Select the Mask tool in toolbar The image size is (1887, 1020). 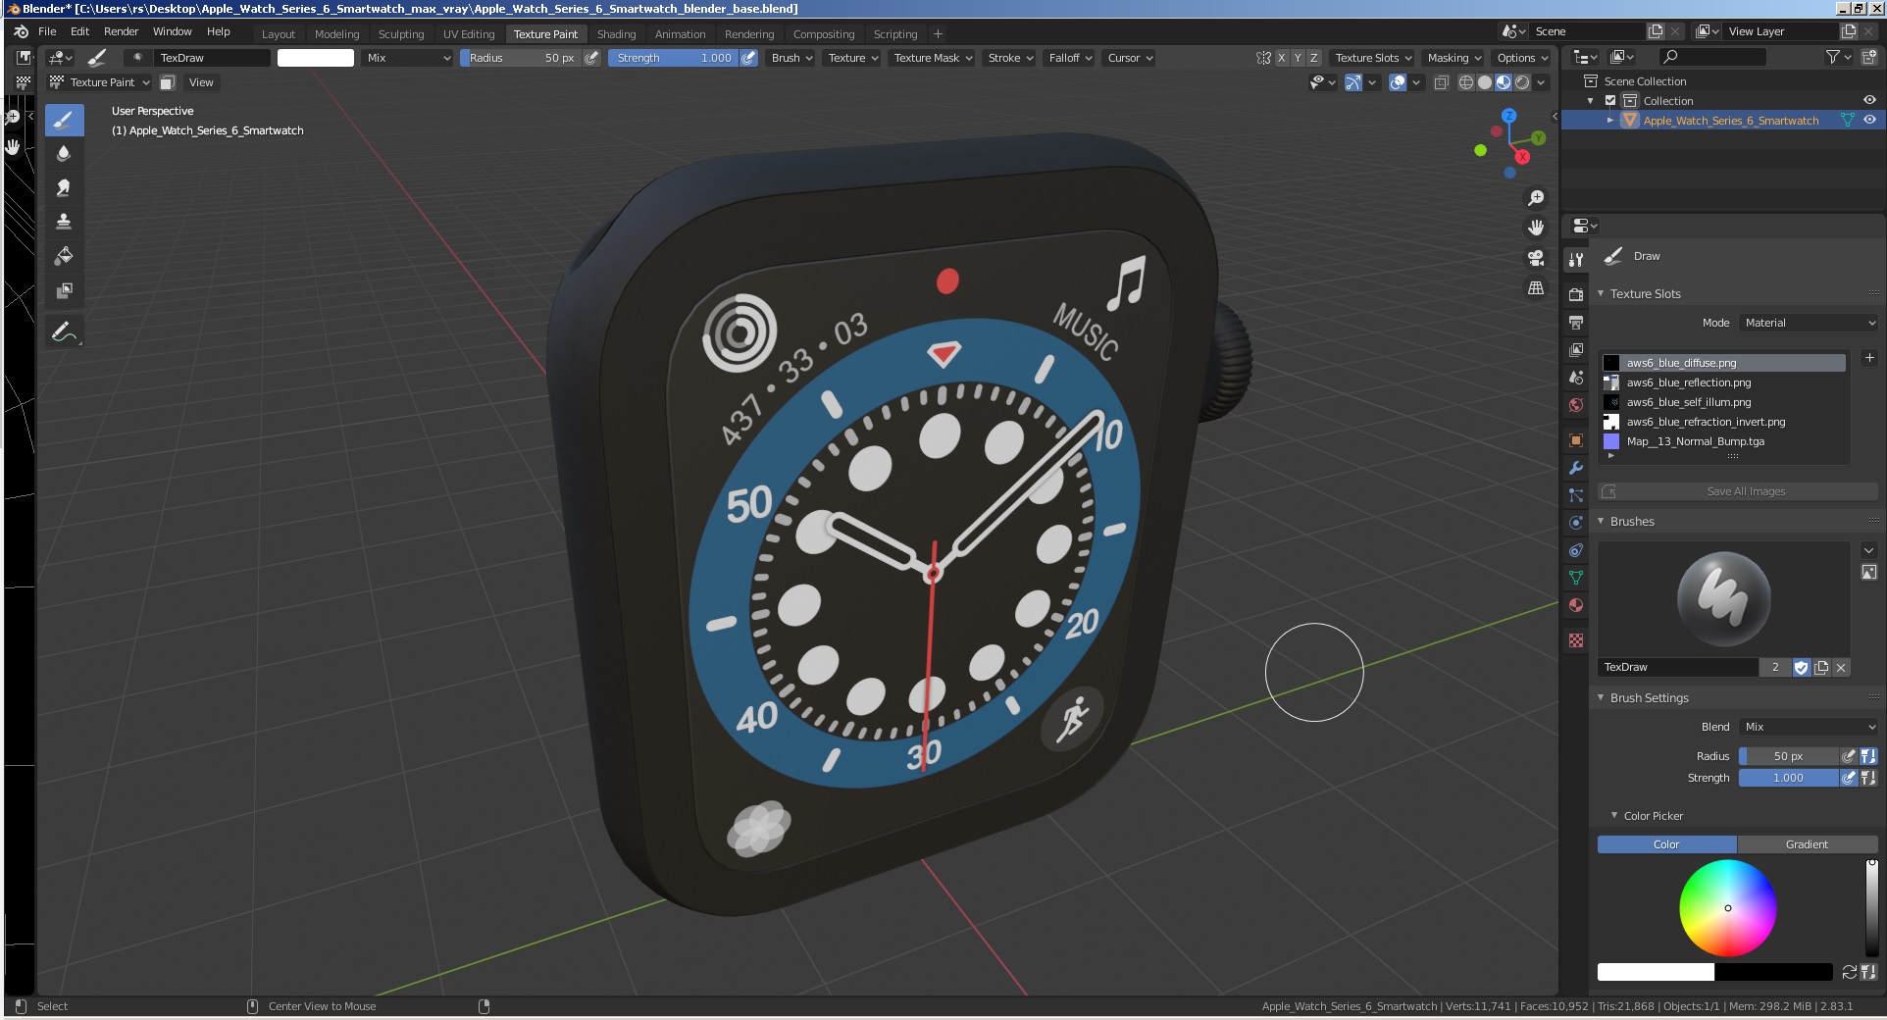pos(64,290)
